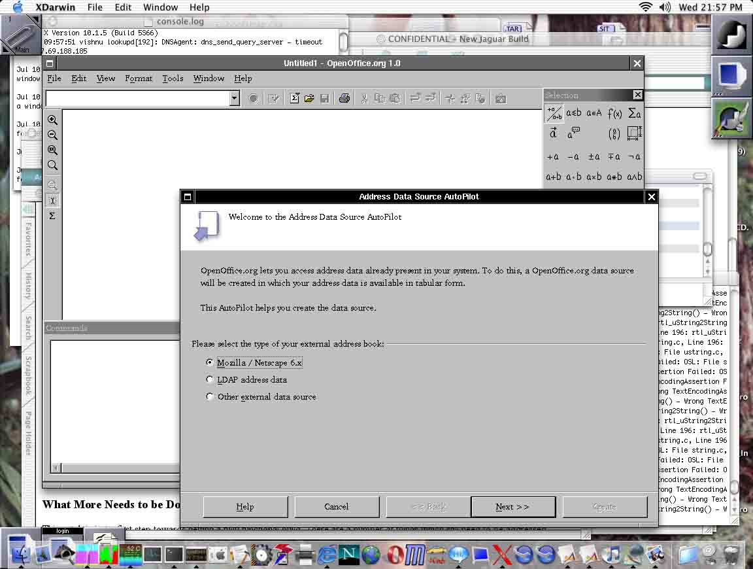Image resolution: width=753 pixels, height=569 pixels.
Task: Click the Commands window horizontal scrollbar
Action: click(116, 468)
